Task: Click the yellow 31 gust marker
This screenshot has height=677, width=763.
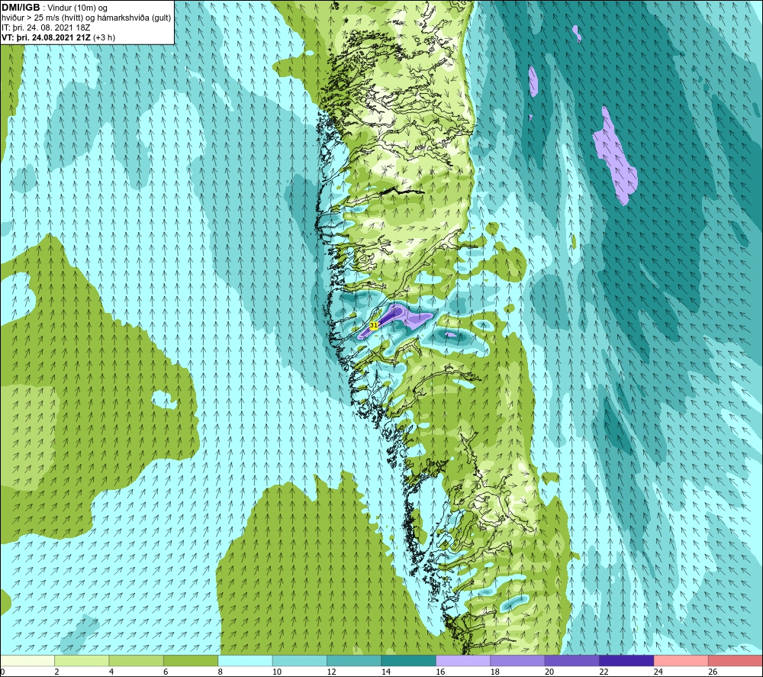Action: click(374, 324)
